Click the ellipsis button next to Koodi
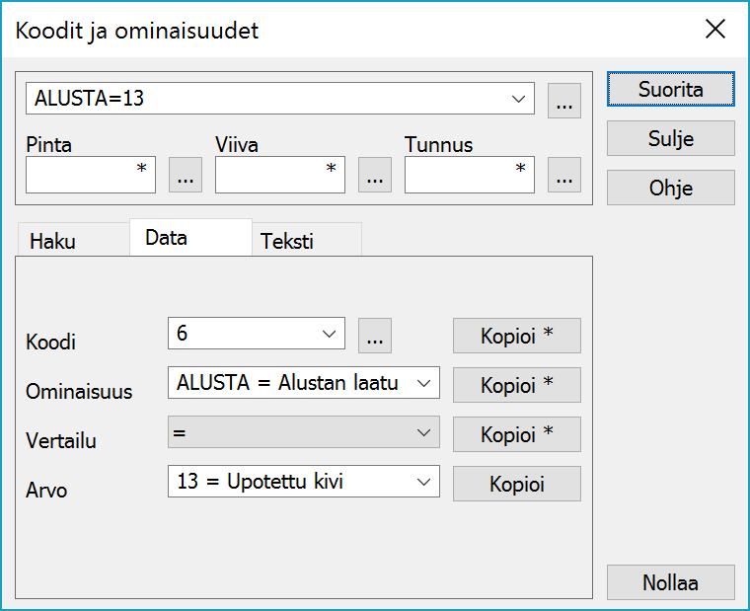750x611 pixels. tap(374, 335)
